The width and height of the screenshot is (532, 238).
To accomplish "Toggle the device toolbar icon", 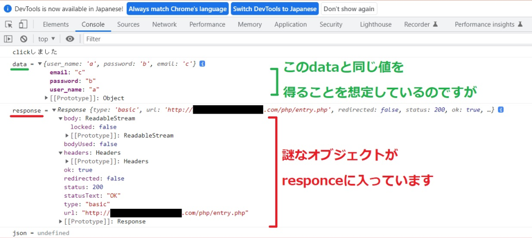I will coord(23,24).
